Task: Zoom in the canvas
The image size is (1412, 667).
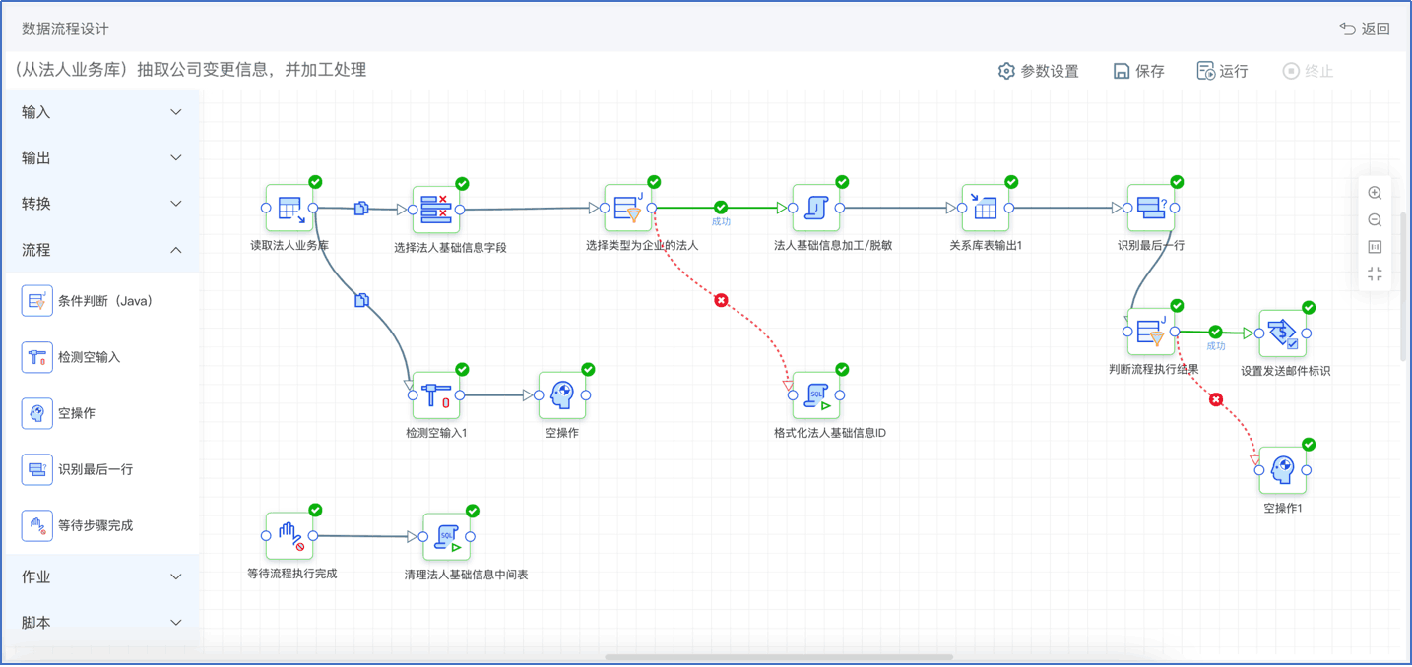Action: [1375, 193]
